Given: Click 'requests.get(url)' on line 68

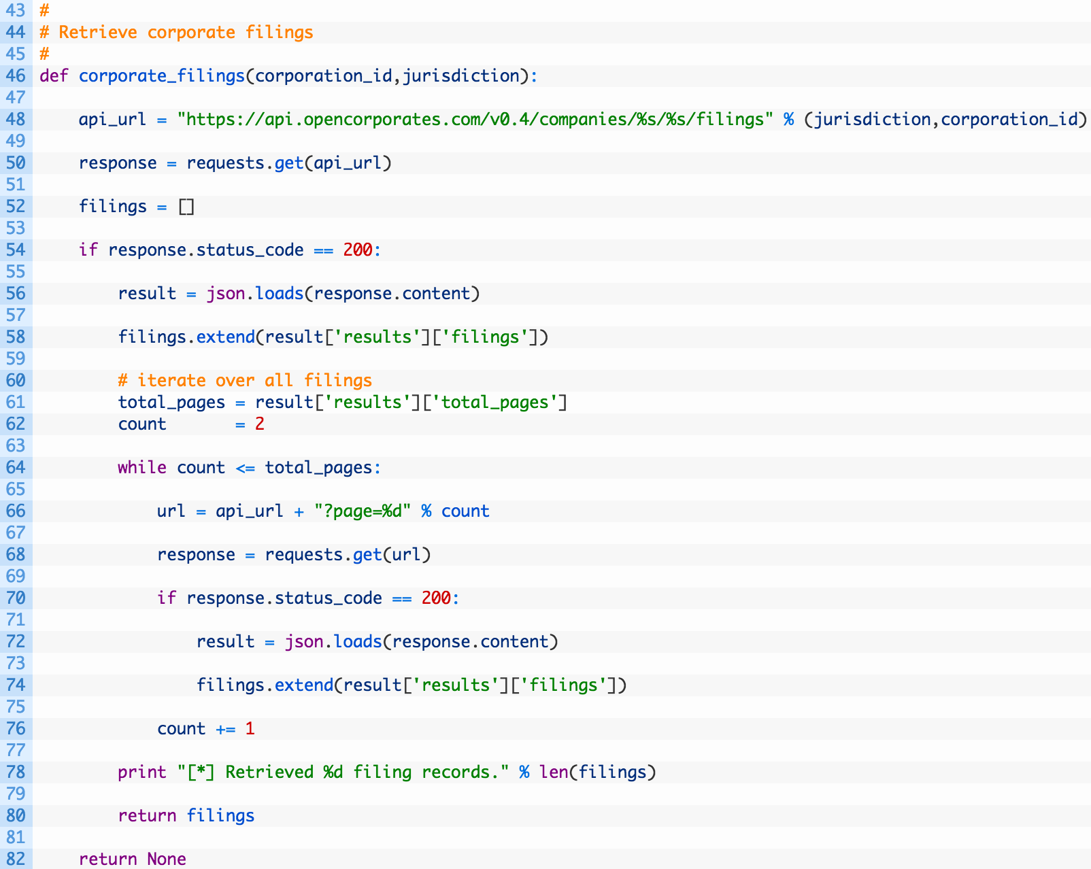Looking at the screenshot, I should pyautogui.click(x=348, y=554).
